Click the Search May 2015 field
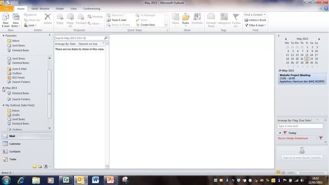The height and width of the screenshot is (185, 329). coord(79,38)
